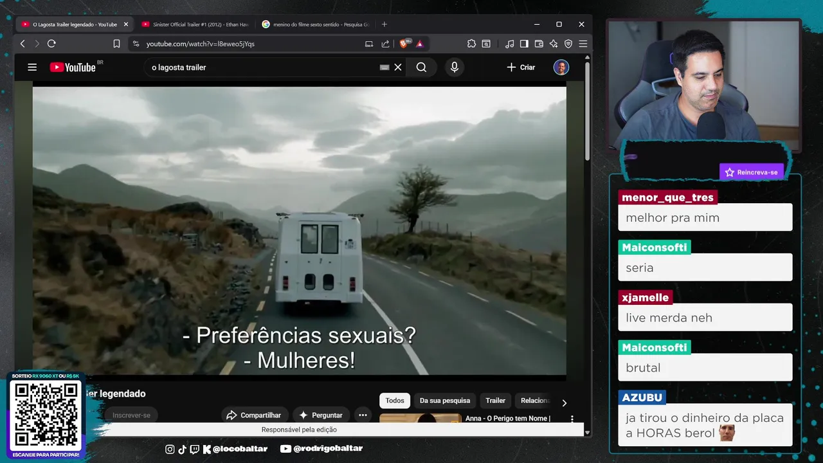Click the cast/screen icon in the address bar
Viewport: 823px width, 463px height.
pos(369,44)
